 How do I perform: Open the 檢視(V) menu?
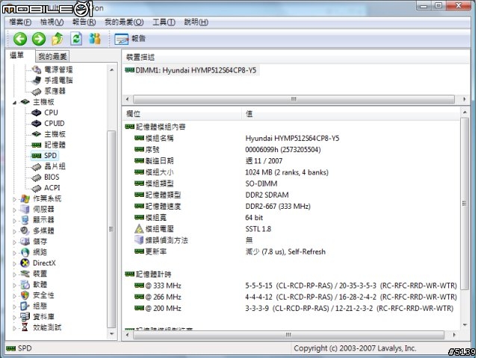coord(52,22)
